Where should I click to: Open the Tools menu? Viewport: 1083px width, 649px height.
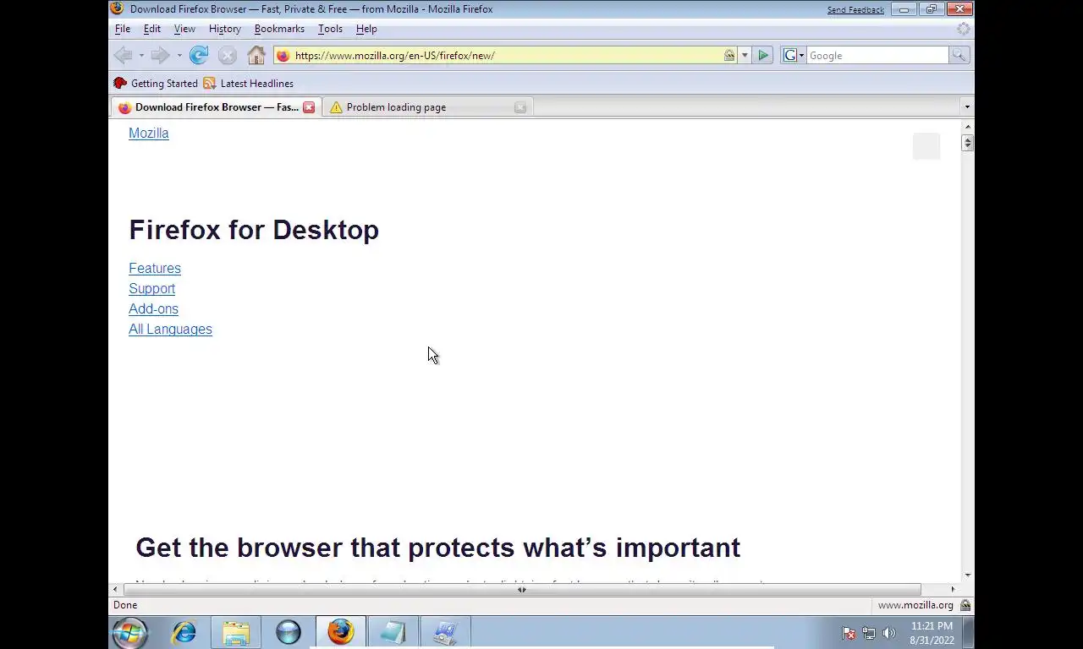[x=330, y=29]
